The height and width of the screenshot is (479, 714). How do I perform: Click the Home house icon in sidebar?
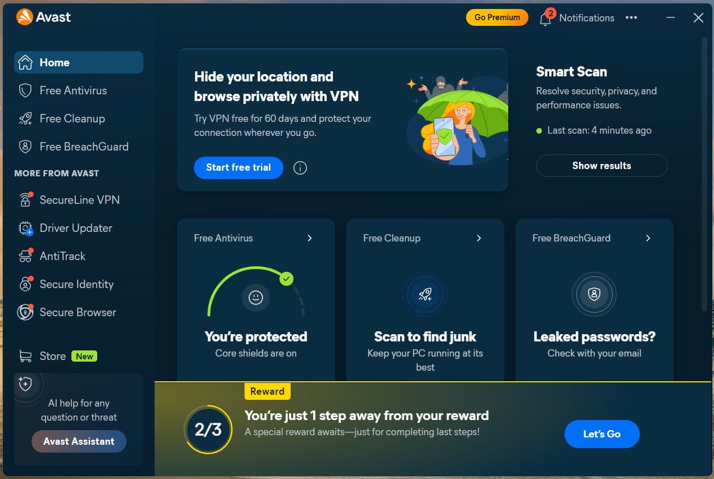25,62
